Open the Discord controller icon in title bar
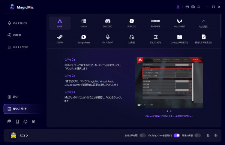The height and width of the screenshot is (145, 225). [x=193, y=7]
